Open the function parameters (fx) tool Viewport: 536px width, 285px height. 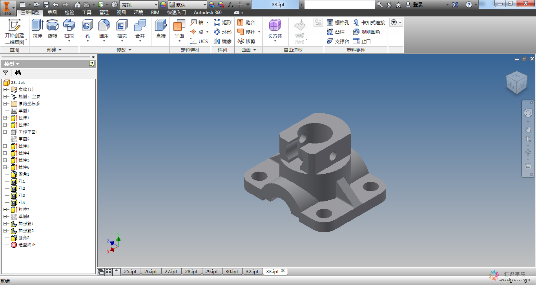point(231,5)
